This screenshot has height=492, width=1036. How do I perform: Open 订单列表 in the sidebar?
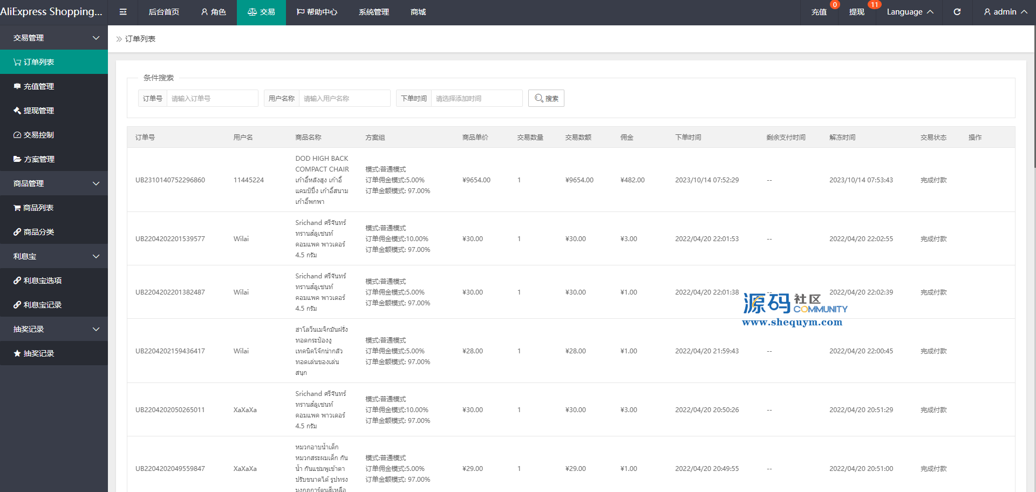54,62
